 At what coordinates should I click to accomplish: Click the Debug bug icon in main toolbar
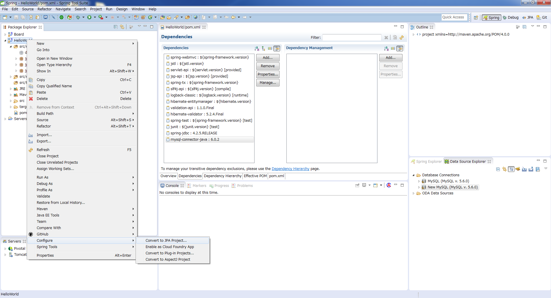click(78, 17)
